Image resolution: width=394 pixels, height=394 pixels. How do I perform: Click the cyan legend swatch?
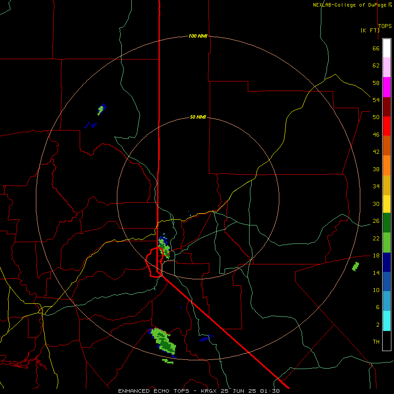click(387, 321)
